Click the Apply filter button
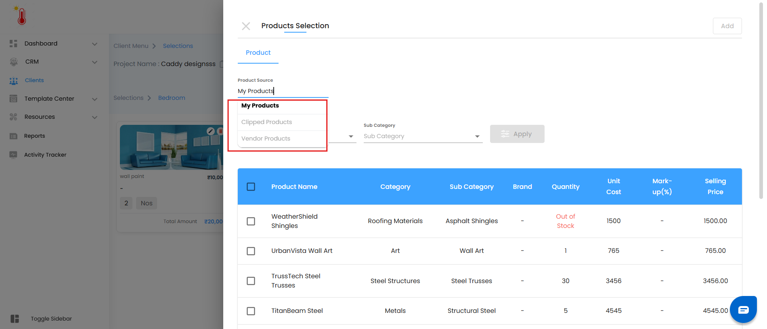Screen dimensions: 767x329 click(517, 134)
